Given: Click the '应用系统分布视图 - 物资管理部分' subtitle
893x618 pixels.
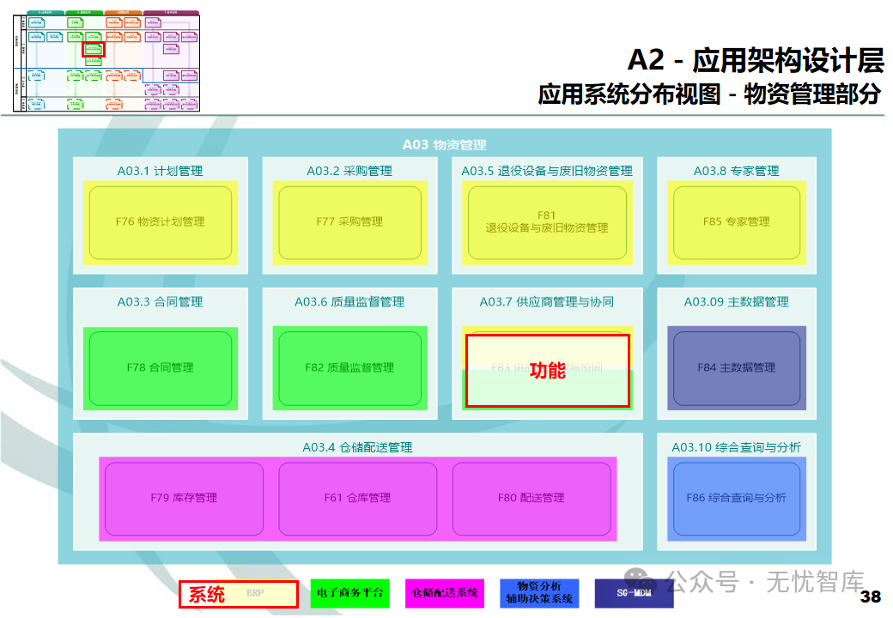Looking at the screenshot, I should (x=709, y=94).
